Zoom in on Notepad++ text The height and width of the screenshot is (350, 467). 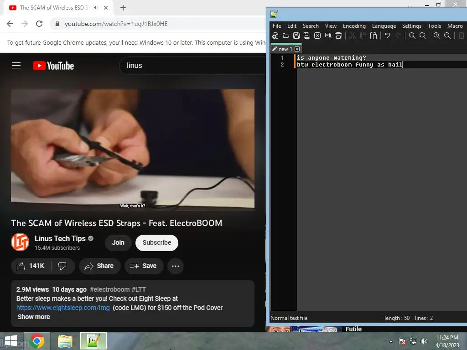point(436,36)
